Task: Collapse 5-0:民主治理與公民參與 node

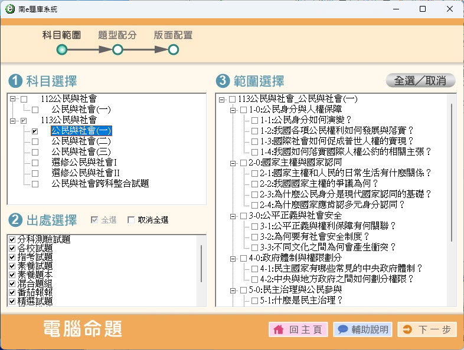Action: [x=233, y=290]
